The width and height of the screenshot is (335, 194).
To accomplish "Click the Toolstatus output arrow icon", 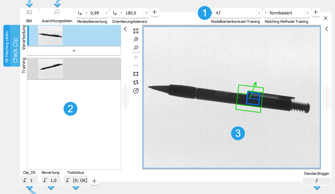I will (x=68, y=181).
